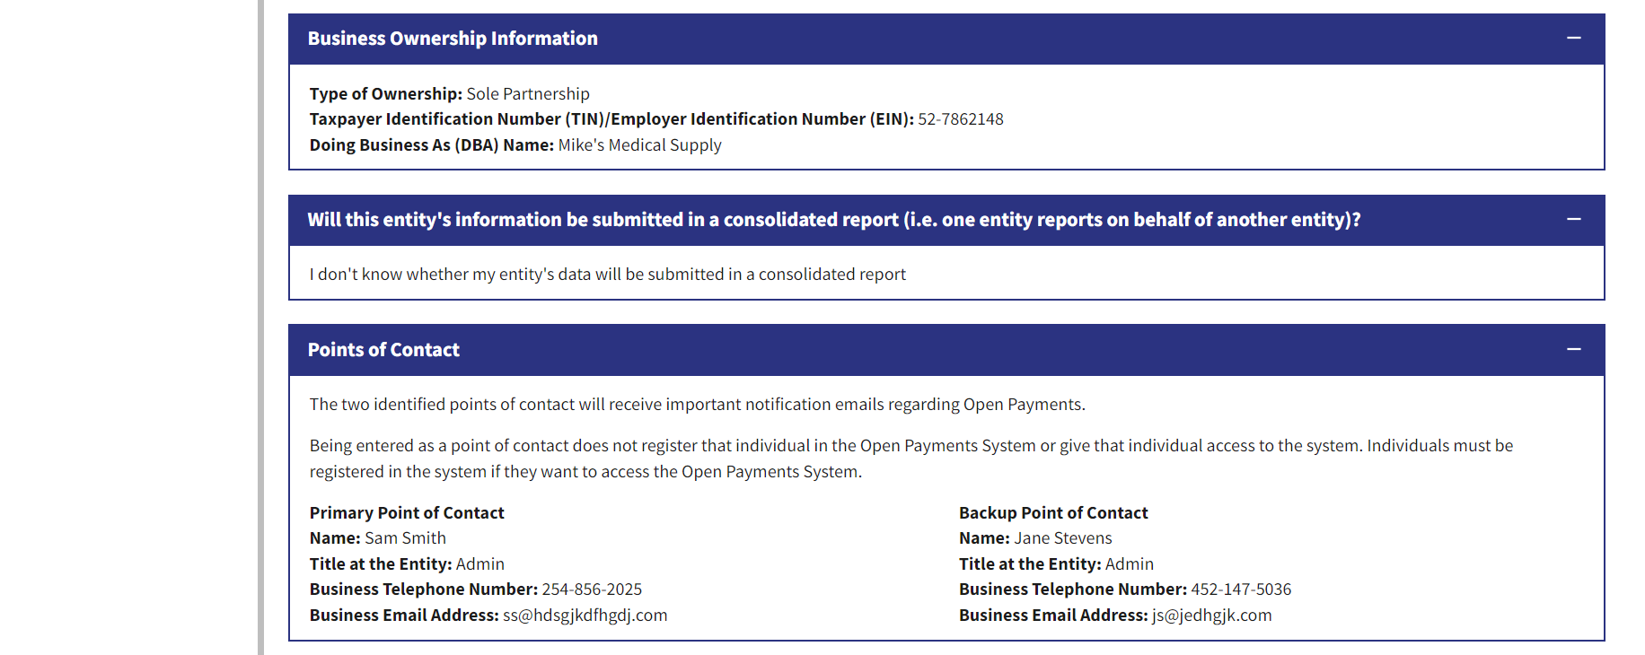
Task: Click the Primary Point of Contact heading
Action: coord(407,513)
